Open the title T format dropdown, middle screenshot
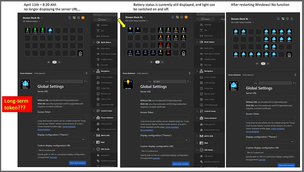This screenshot has width=304, height=172. click(x=189, y=82)
